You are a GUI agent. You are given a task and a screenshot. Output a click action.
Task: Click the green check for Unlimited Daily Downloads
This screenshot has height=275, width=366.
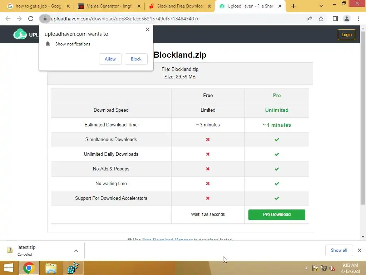277,154
